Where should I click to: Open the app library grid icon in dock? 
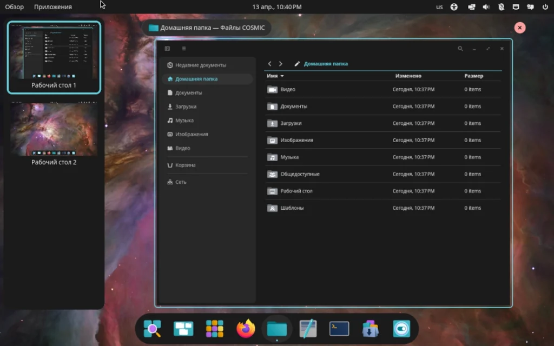(x=214, y=328)
